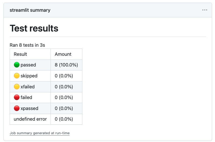Select the Test results heading

[x=34, y=28]
